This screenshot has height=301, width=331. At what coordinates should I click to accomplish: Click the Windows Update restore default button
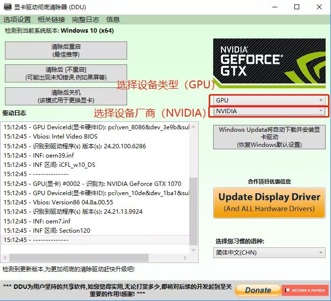coord(269,137)
